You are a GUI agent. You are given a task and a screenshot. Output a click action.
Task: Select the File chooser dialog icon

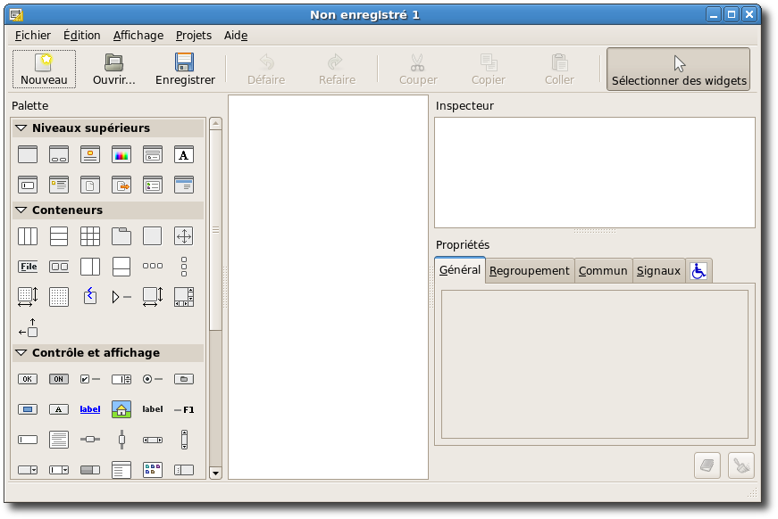153,154
